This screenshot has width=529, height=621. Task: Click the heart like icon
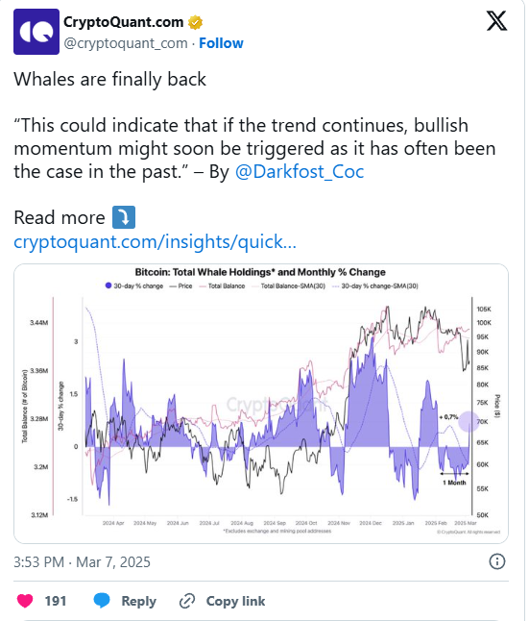coord(25,601)
